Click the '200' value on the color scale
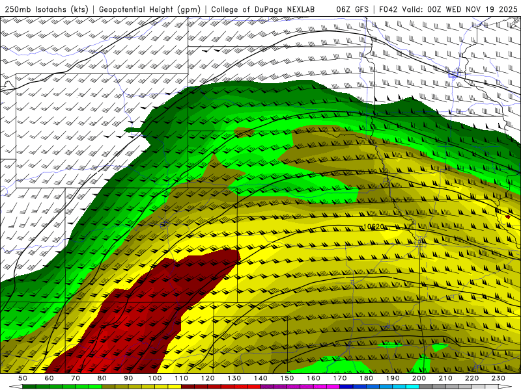Viewport: 521px width, 390px height. point(419,378)
